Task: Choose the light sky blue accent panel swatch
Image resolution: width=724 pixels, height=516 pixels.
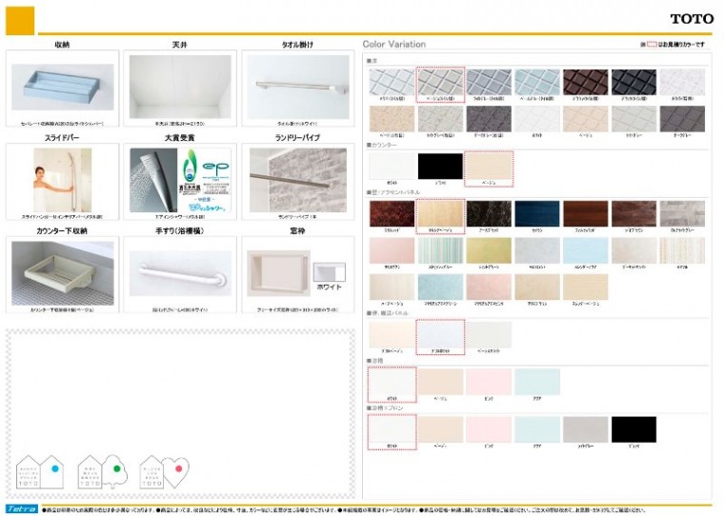Action: click(586, 250)
